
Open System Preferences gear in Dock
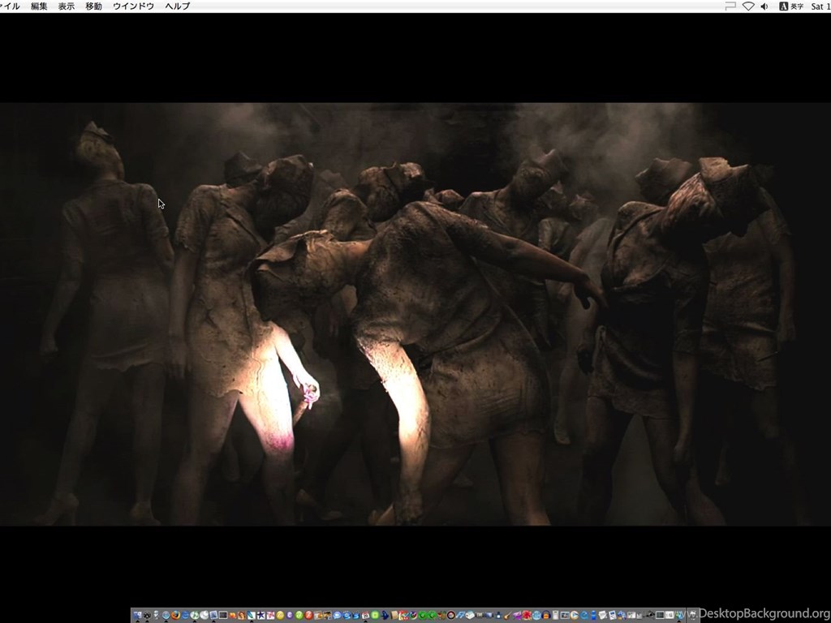pos(148,615)
